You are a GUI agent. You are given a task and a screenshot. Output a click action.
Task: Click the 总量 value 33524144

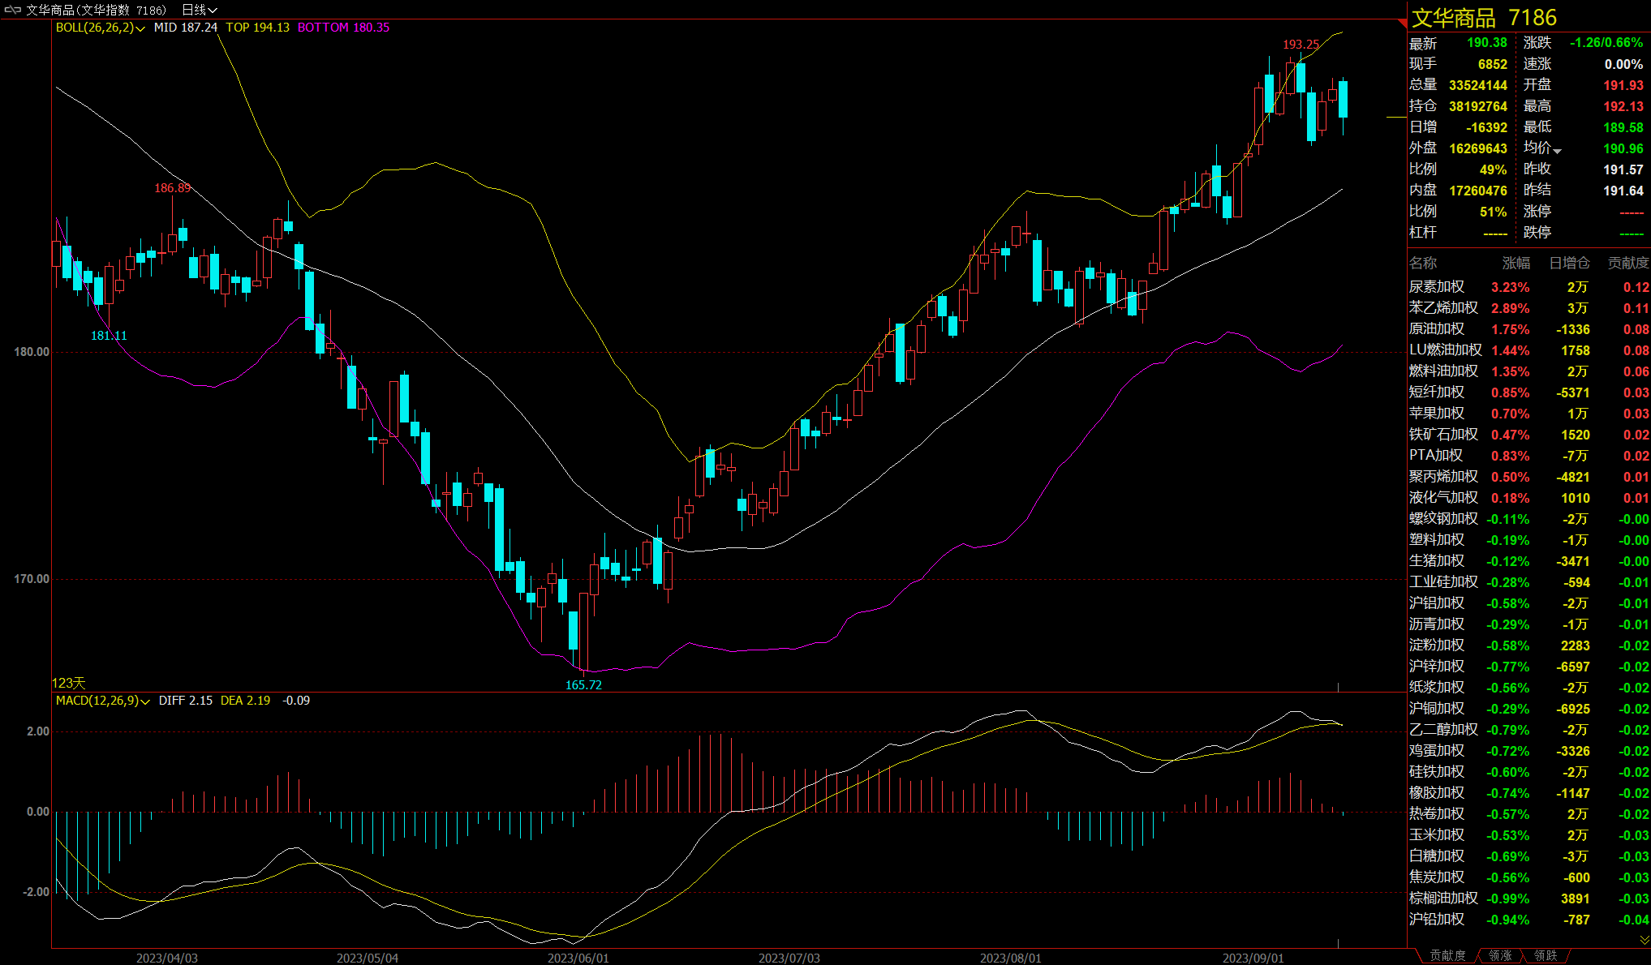[x=1477, y=85]
